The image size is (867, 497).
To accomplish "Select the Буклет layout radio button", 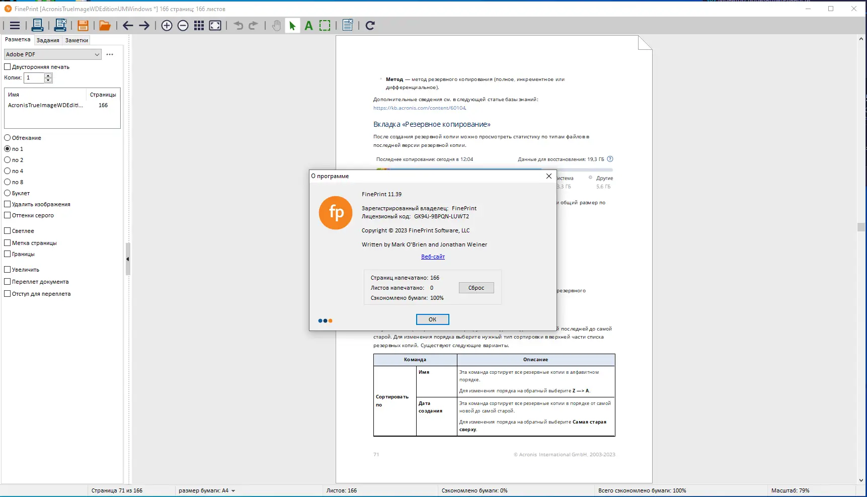I will tap(8, 193).
